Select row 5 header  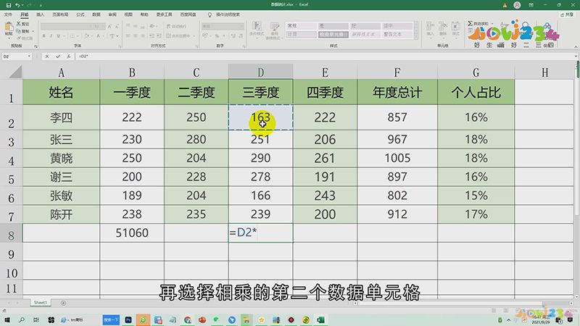pos(11,177)
